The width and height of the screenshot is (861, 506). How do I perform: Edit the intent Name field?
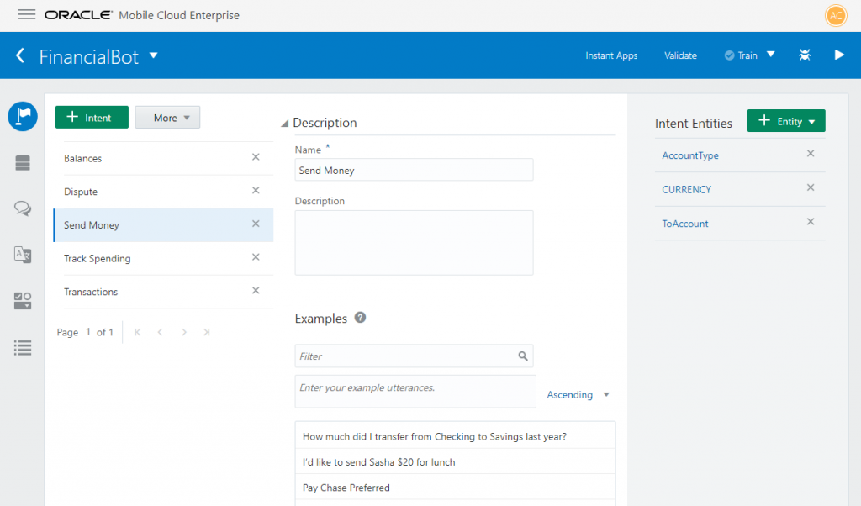(x=414, y=170)
